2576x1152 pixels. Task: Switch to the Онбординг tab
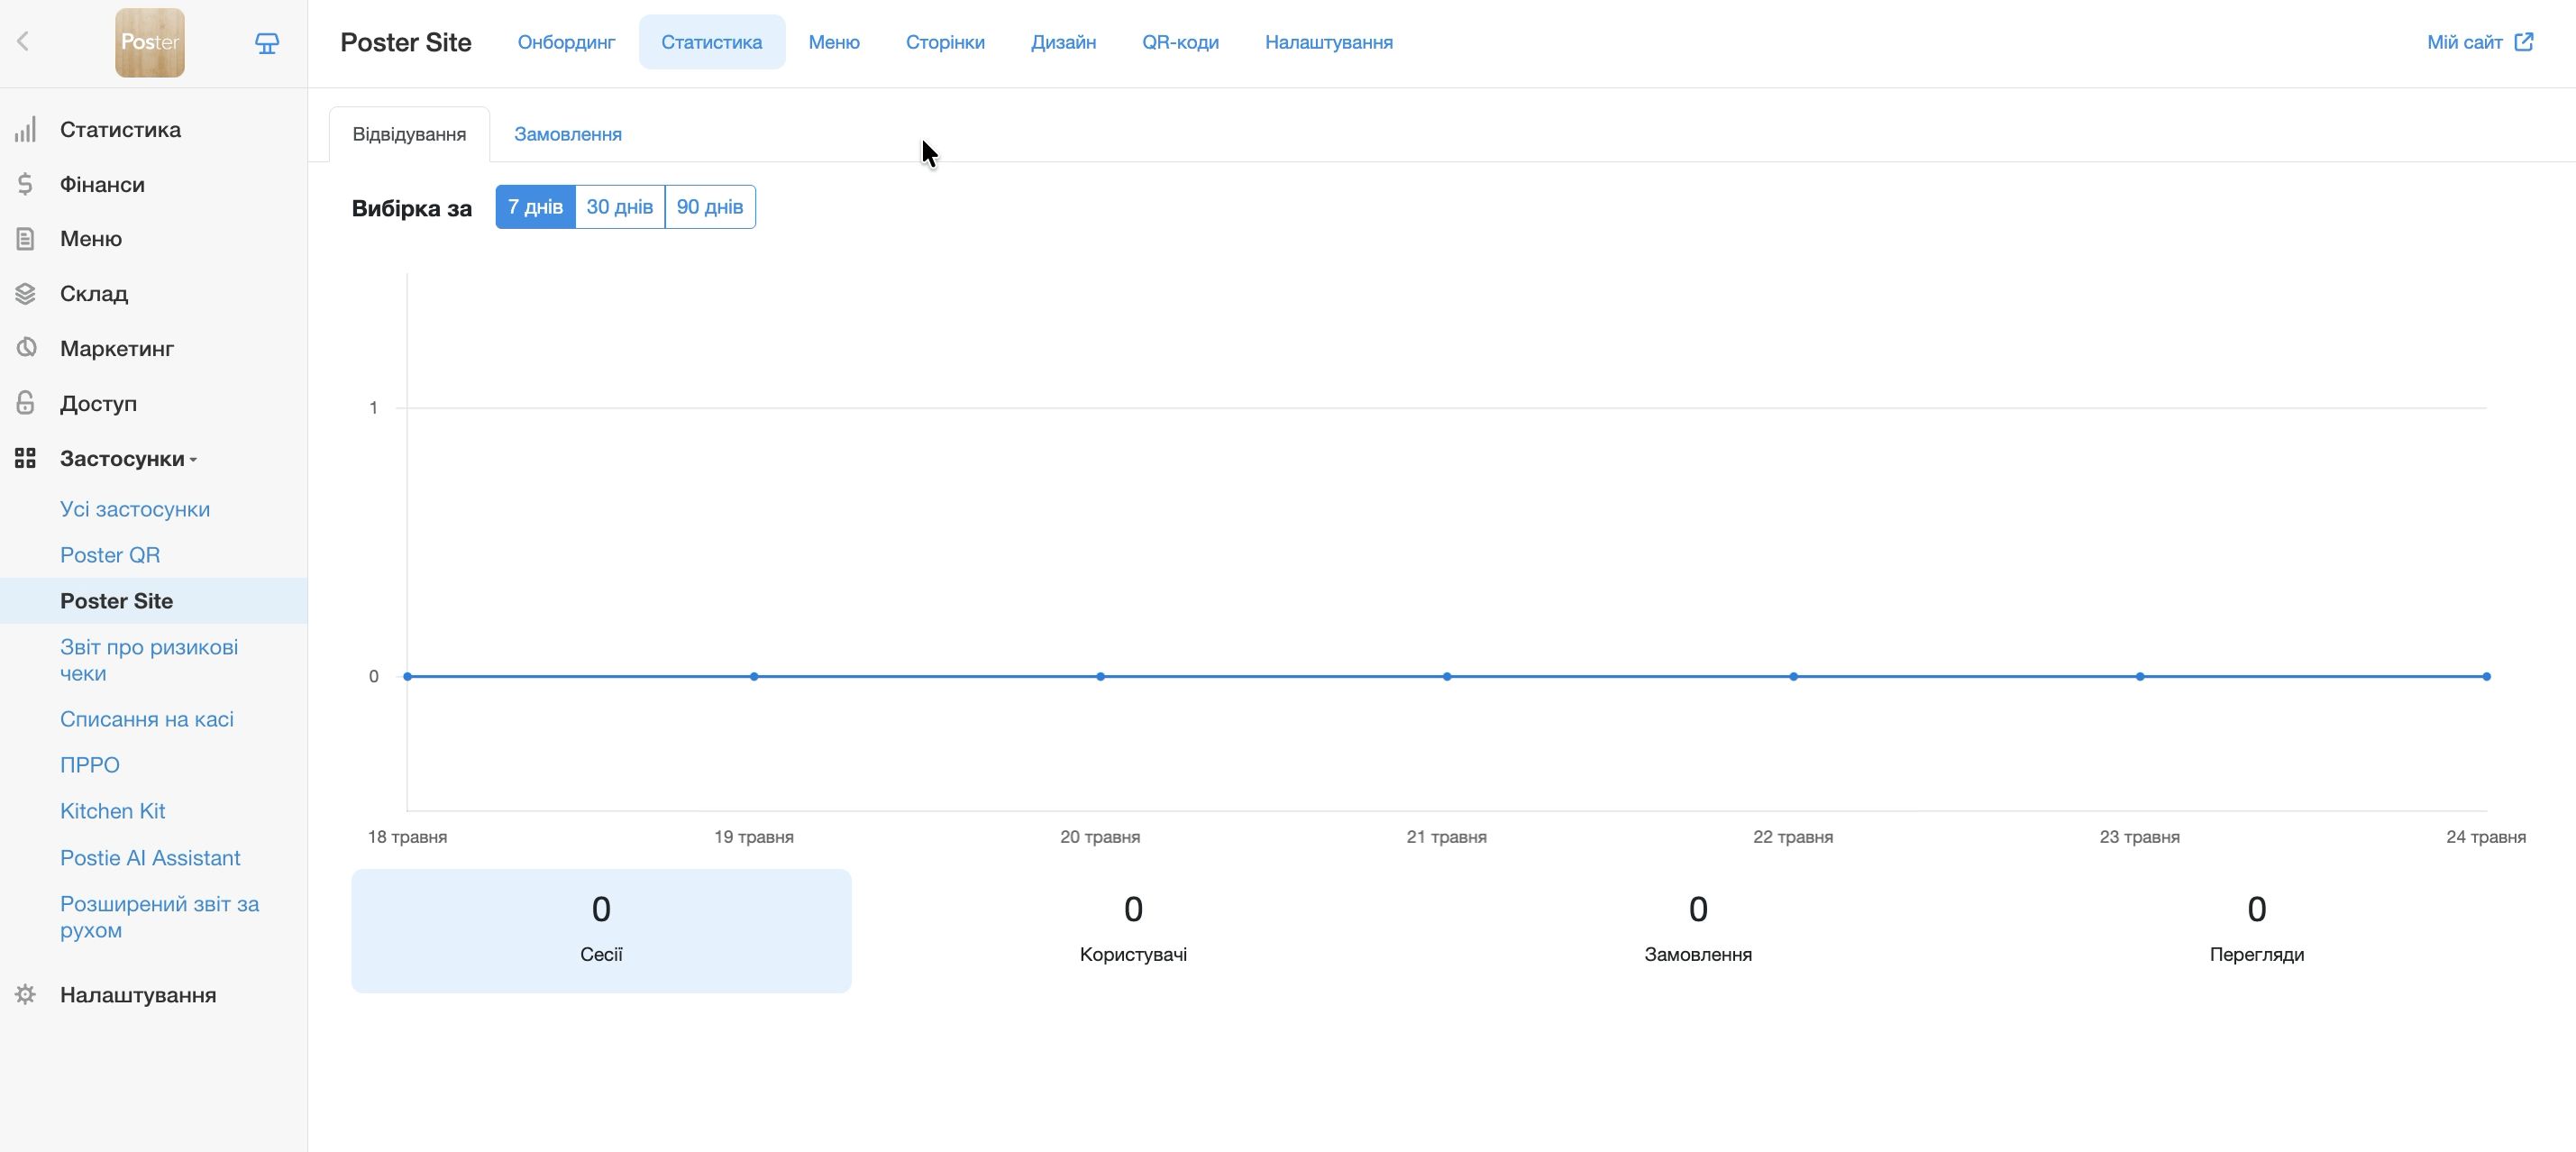[566, 42]
